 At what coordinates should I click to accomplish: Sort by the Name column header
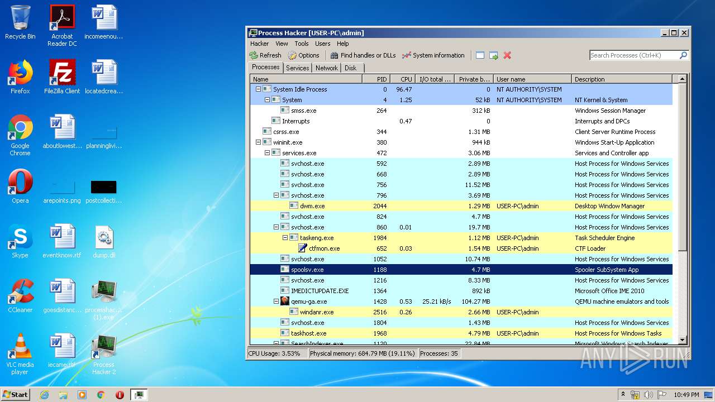tap(306, 79)
